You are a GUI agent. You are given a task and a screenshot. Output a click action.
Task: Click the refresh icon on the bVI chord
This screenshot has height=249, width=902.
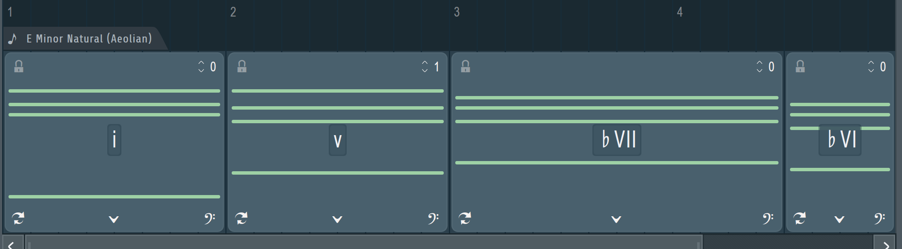[799, 218]
